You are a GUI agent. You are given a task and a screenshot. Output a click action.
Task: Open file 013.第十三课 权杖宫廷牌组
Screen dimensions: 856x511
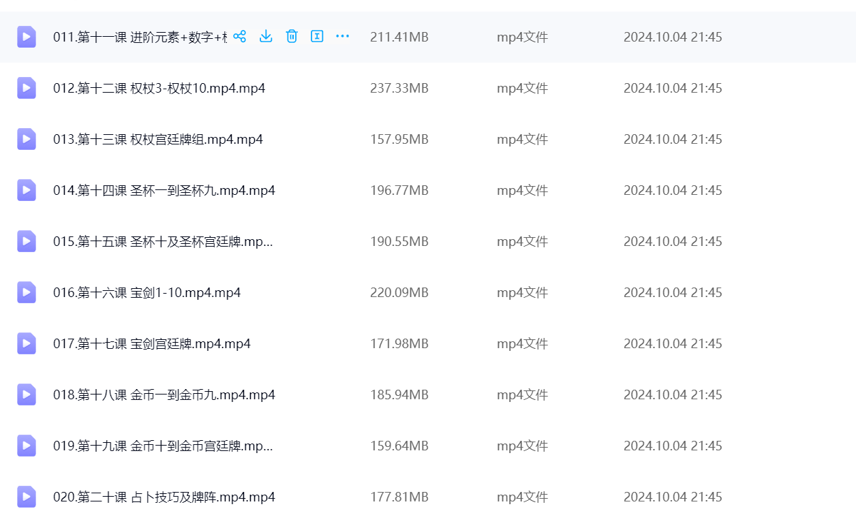(x=157, y=140)
